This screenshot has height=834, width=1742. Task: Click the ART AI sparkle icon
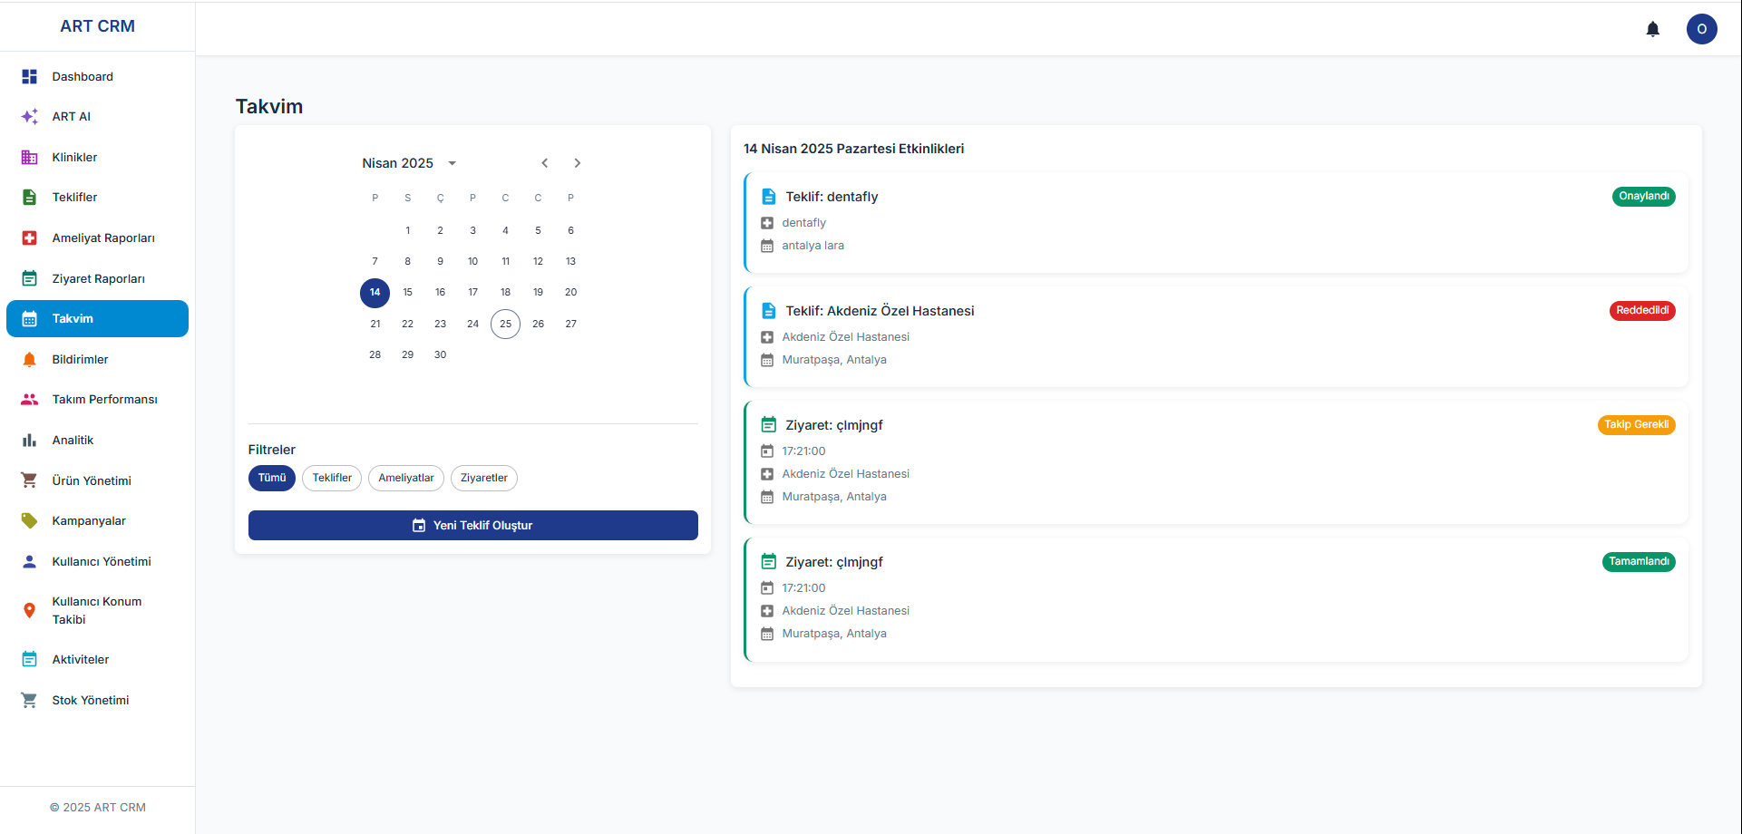29,117
